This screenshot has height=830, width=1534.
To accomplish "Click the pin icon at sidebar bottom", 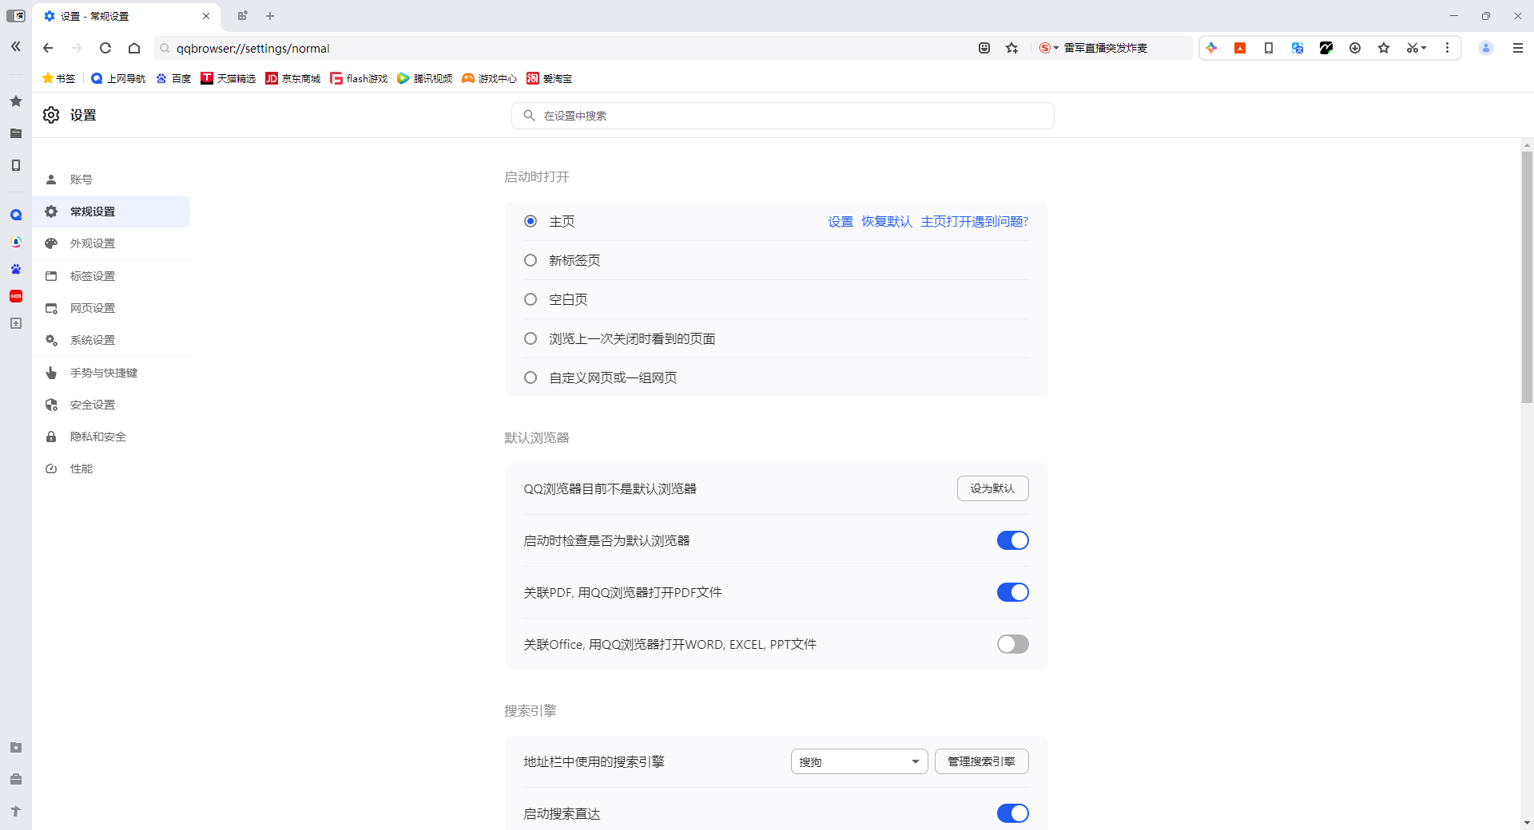I will coord(16,811).
